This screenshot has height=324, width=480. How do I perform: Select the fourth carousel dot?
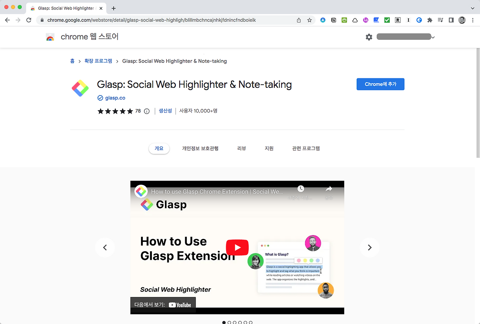240,322
